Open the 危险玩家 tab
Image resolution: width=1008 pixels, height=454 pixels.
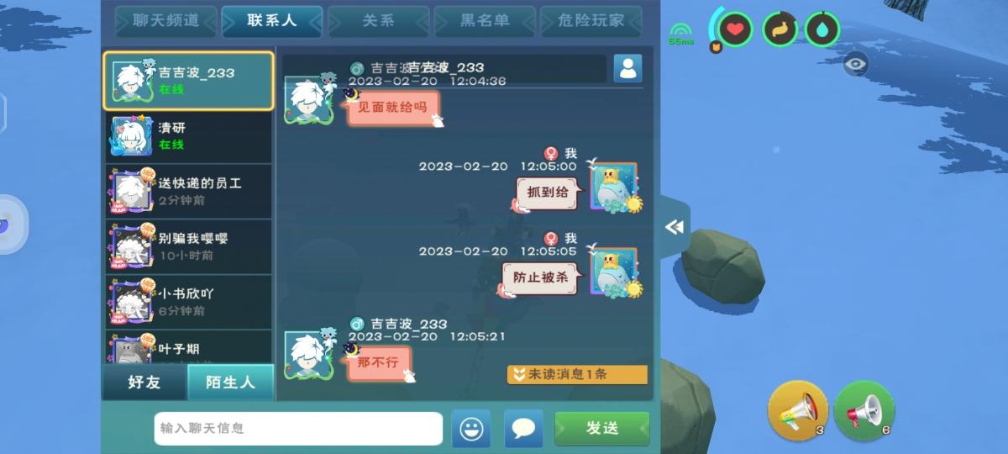(591, 21)
